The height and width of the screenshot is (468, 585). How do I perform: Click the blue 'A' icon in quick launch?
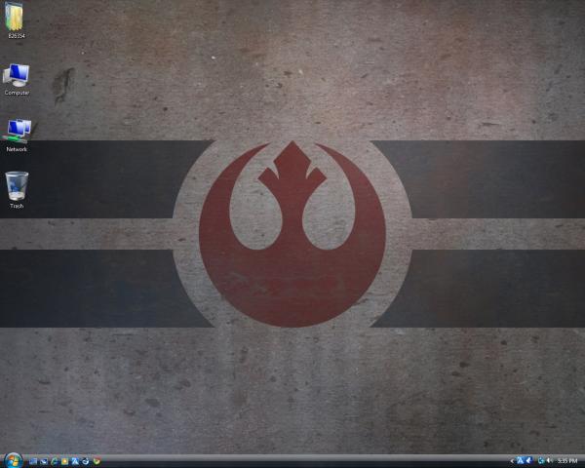coord(75,461)
